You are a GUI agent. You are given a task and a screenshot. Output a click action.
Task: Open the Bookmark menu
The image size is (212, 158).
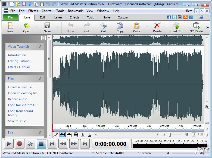75,11
